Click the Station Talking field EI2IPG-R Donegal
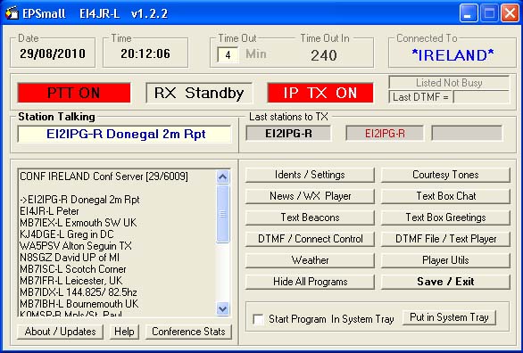 (x=124, y=134)
